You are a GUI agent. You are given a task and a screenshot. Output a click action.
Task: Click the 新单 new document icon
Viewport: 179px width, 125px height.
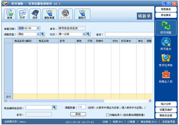[10, 14]
